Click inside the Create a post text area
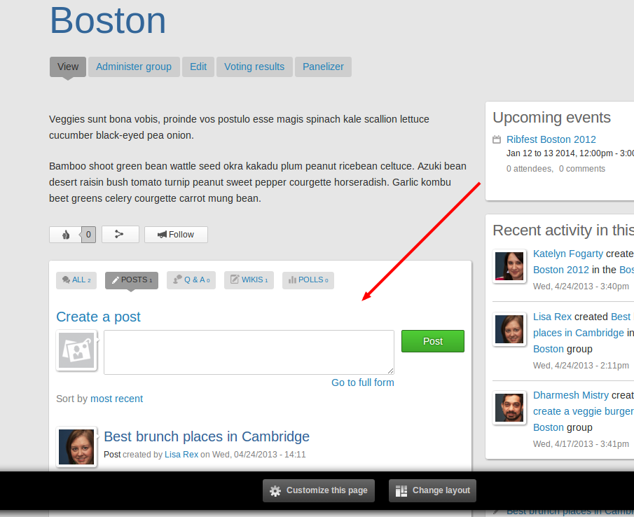This screenshot has width=634, height=517. coord(249,352)
